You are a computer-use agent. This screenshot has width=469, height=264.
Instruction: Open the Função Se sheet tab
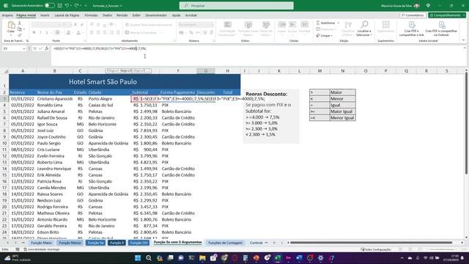[x=96, y=243]
